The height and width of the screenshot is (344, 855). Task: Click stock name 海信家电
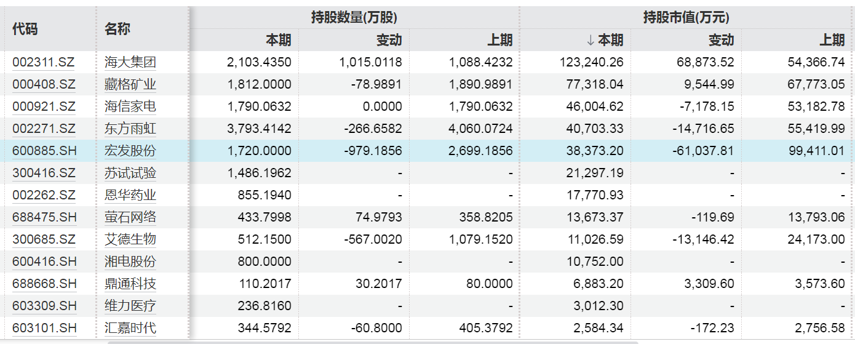(x=130, y=106)
